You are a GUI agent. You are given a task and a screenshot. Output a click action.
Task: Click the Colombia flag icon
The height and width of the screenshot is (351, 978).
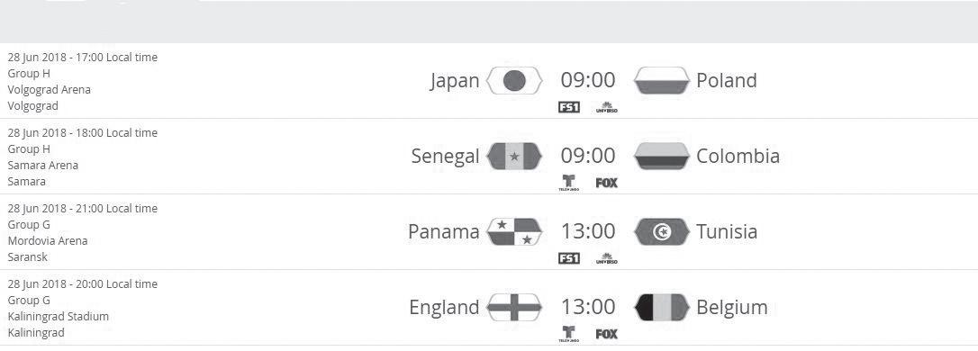click(x=662, y=156)
